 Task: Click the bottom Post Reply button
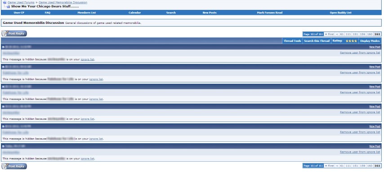pyautogui.click(x=14, y=166)
